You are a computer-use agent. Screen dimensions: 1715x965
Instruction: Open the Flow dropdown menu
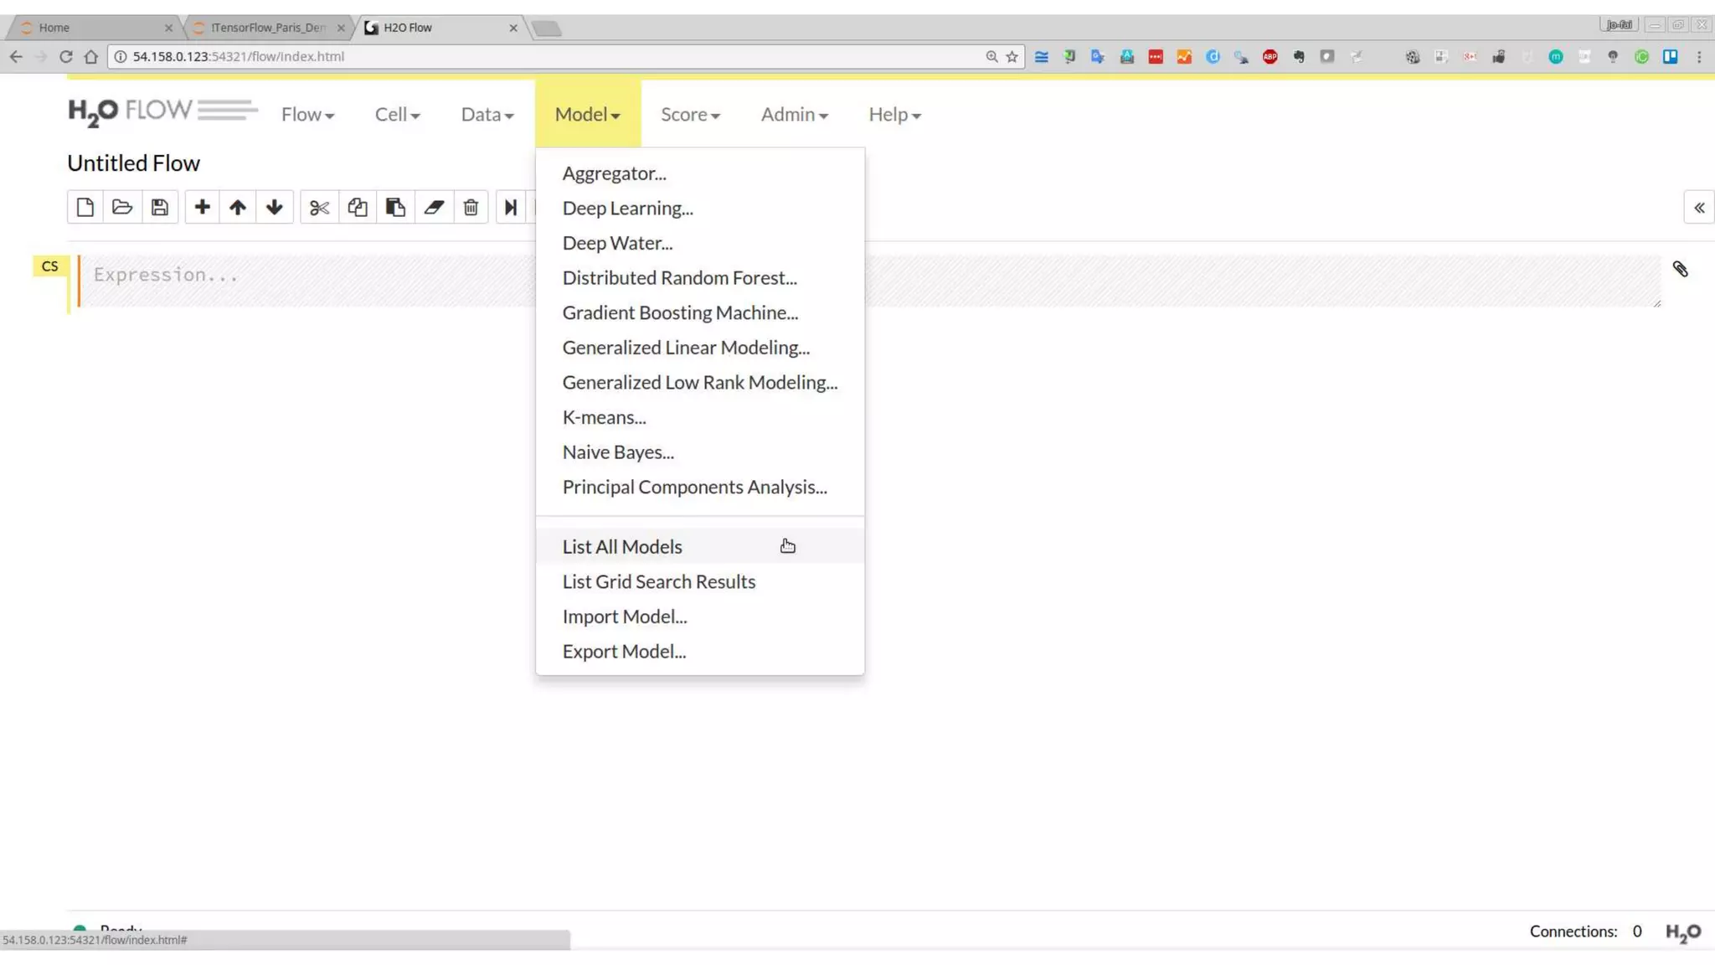click(307, 114)
